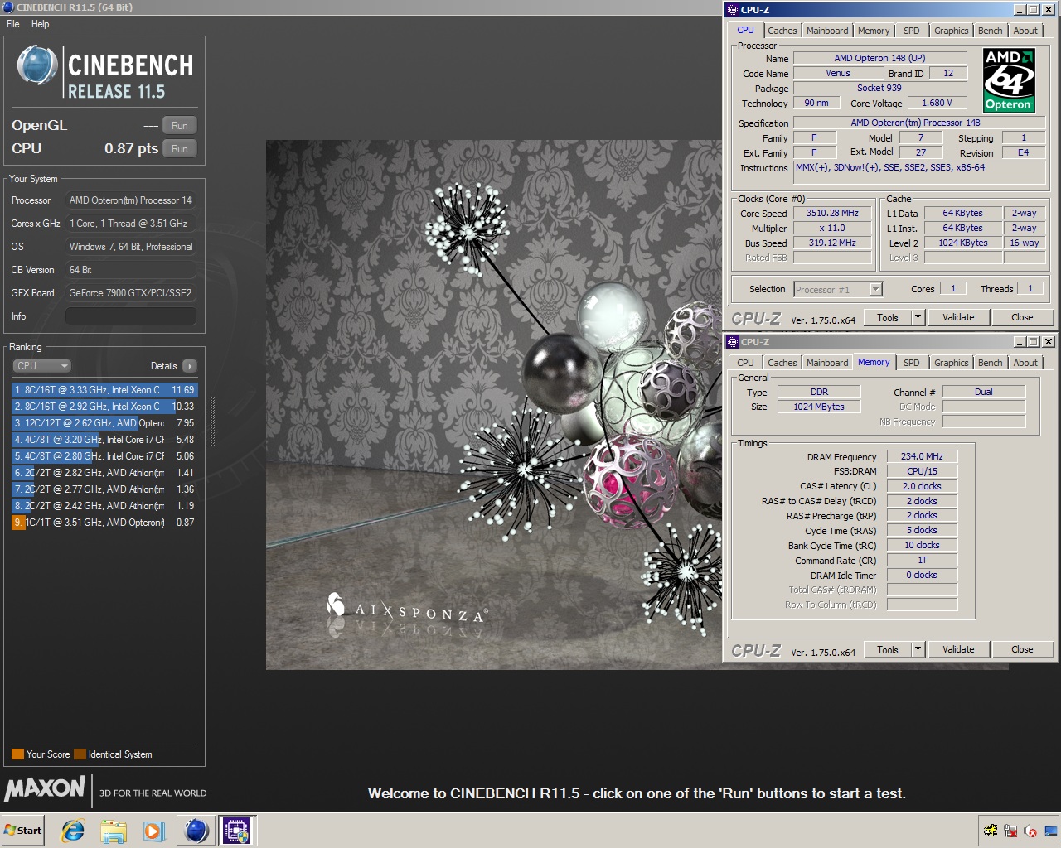This screenshot has height=848, width=1061.
Task: Click the panel splitter handle beside Ranking
Action: [212, 422]
